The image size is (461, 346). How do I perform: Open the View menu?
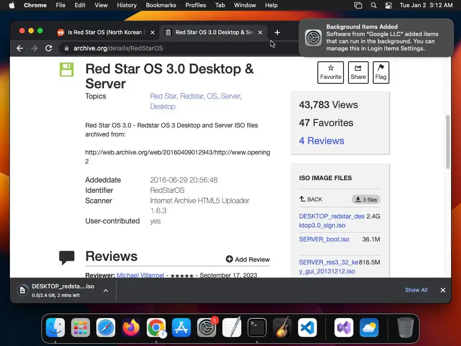101,5
